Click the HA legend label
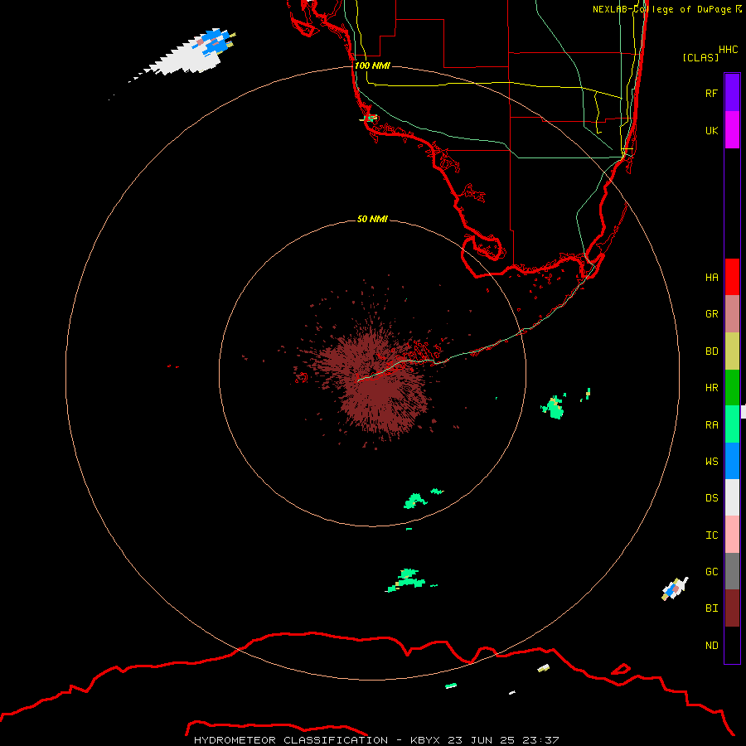Screen dimensions: 746x746 [711, 278]
